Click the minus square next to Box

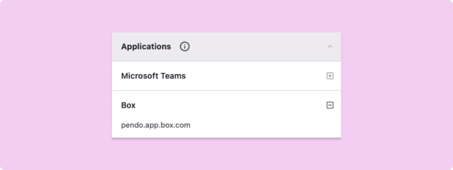coord(330,105)
